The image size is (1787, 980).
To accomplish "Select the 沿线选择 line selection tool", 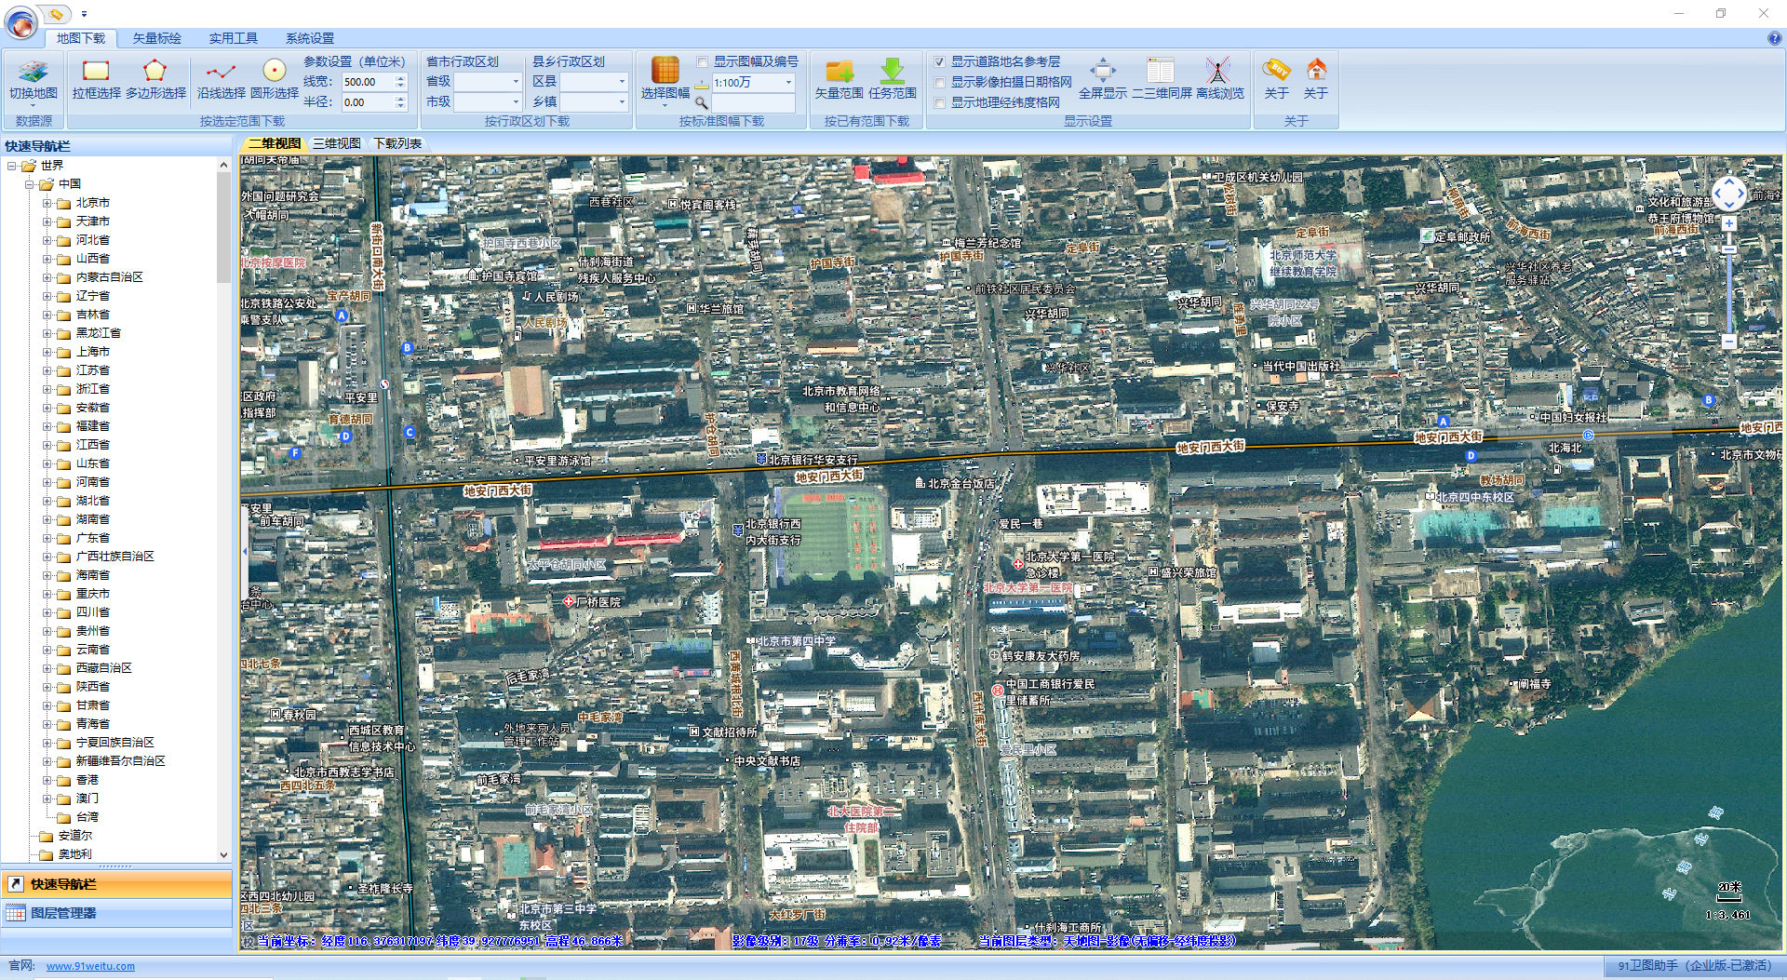I will click(x=221, y=78).
